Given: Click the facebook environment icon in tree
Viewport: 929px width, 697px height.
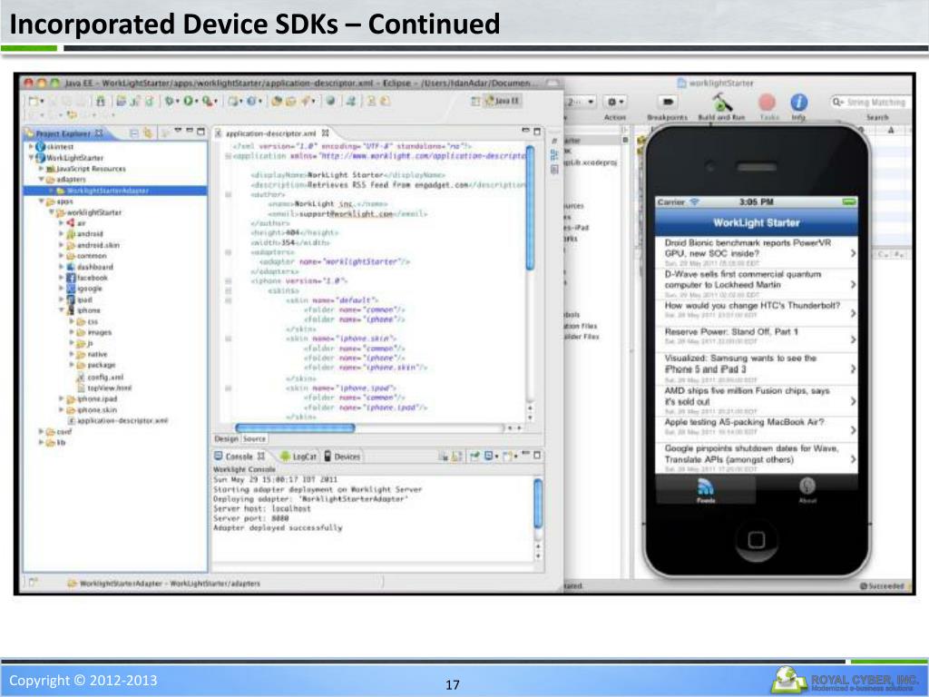Looking at the screenshot, I should 71,278.
